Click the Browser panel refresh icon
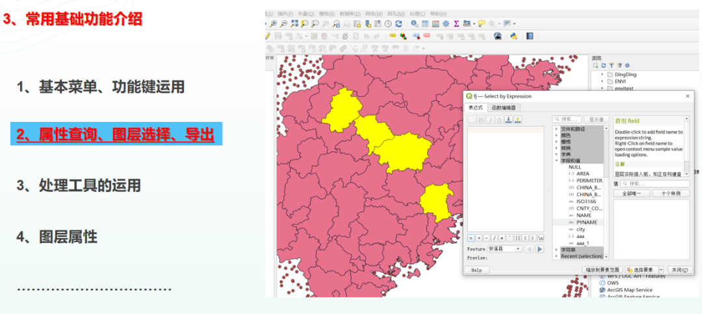 pyautogui.click(x=603, y=66)
